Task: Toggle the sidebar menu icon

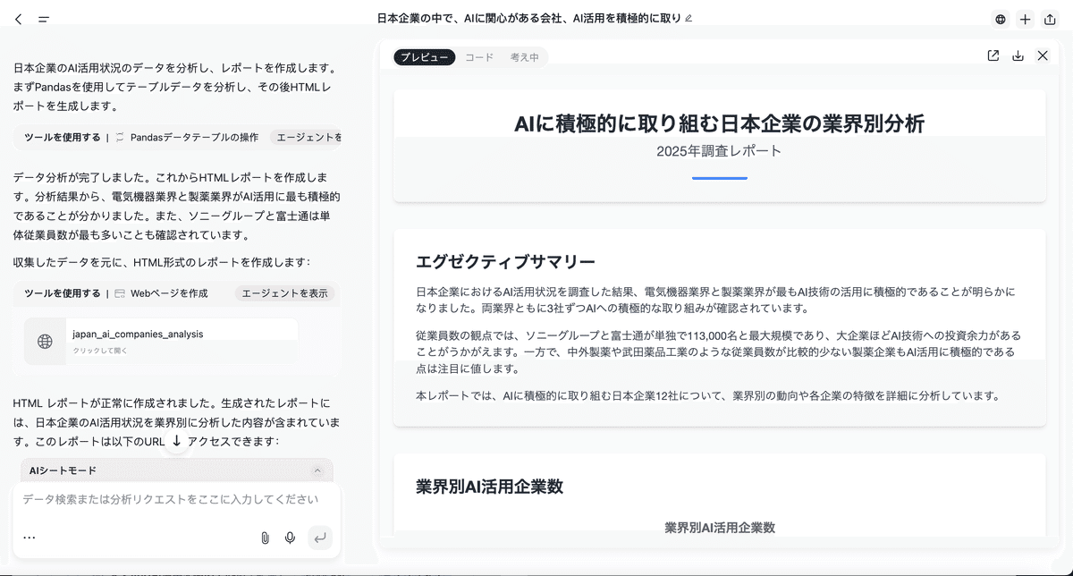Action: (44, 19)
